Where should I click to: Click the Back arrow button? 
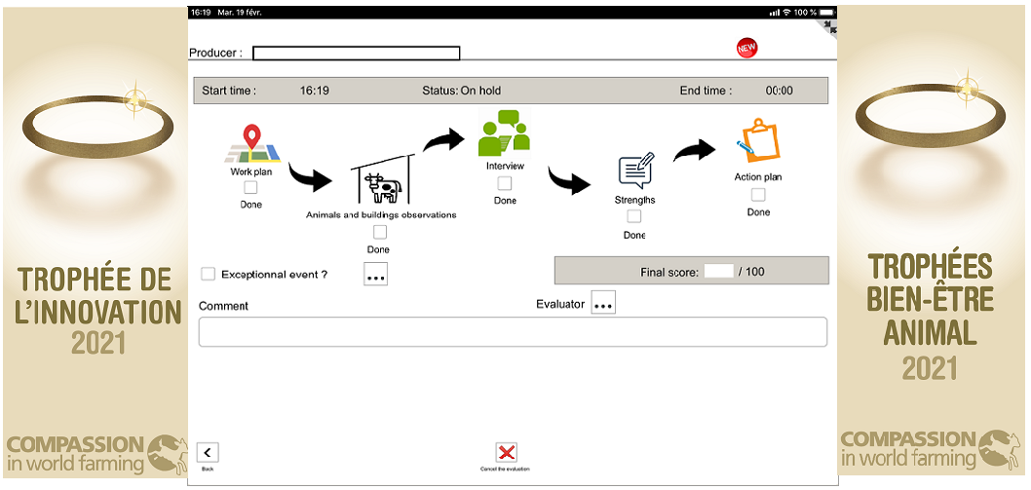pyautogui.click(x=208, y=453)
